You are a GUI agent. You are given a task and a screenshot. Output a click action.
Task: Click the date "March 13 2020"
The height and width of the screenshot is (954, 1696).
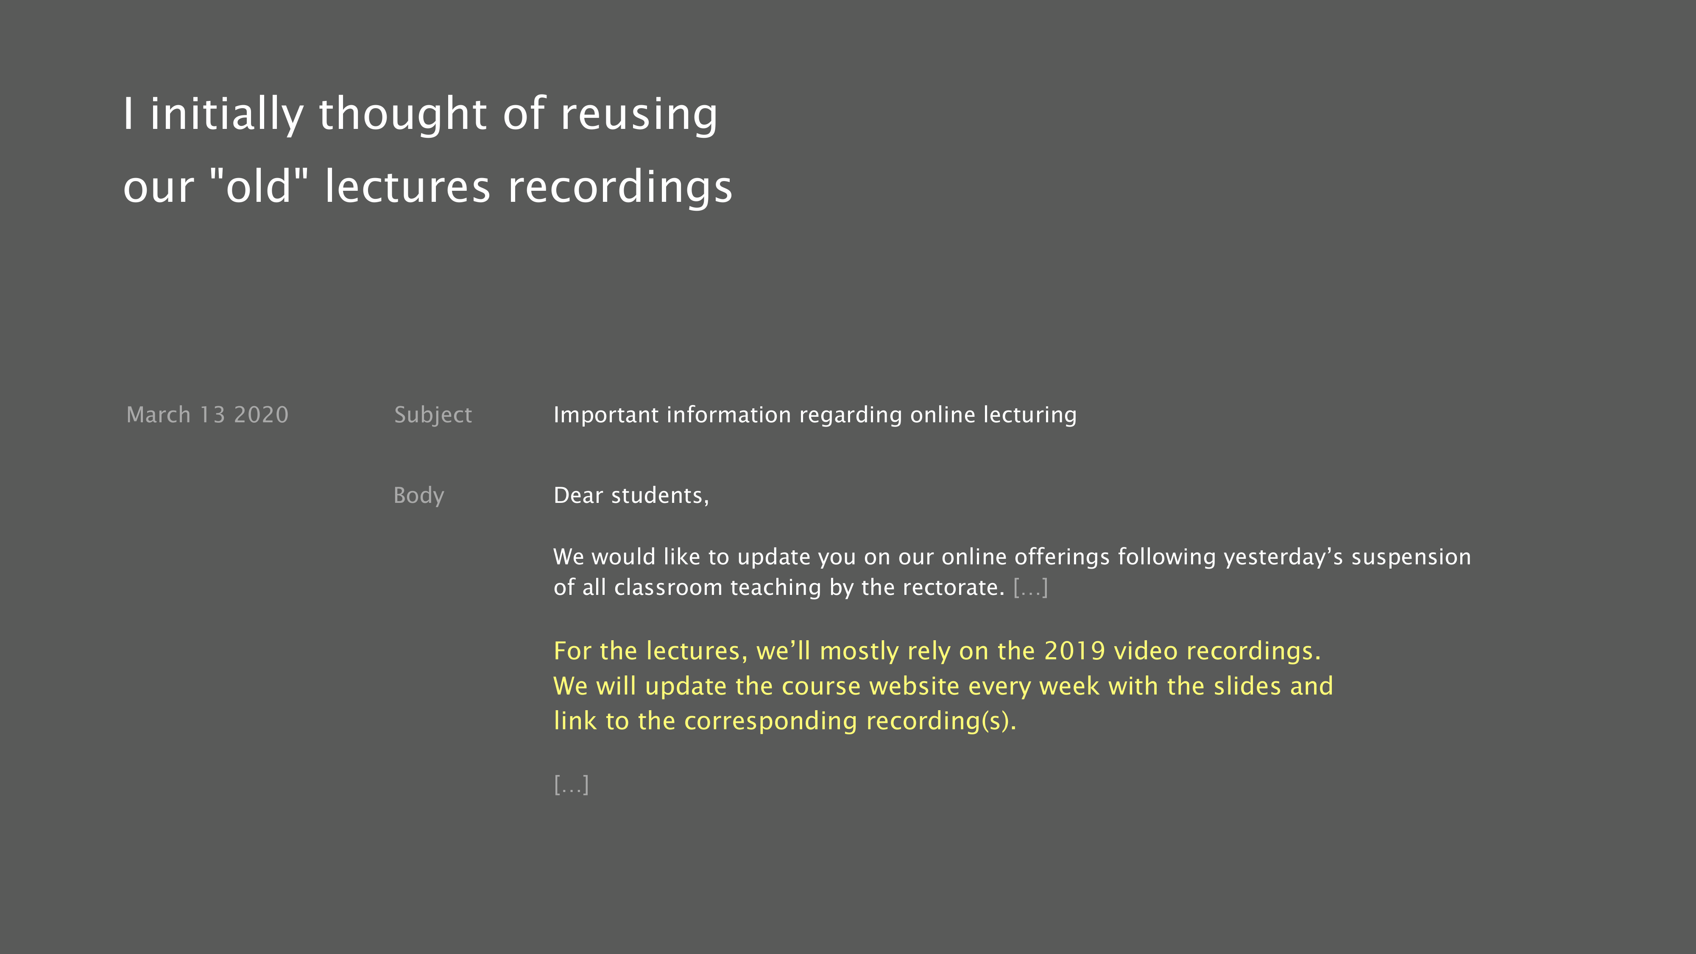point(207,415)
